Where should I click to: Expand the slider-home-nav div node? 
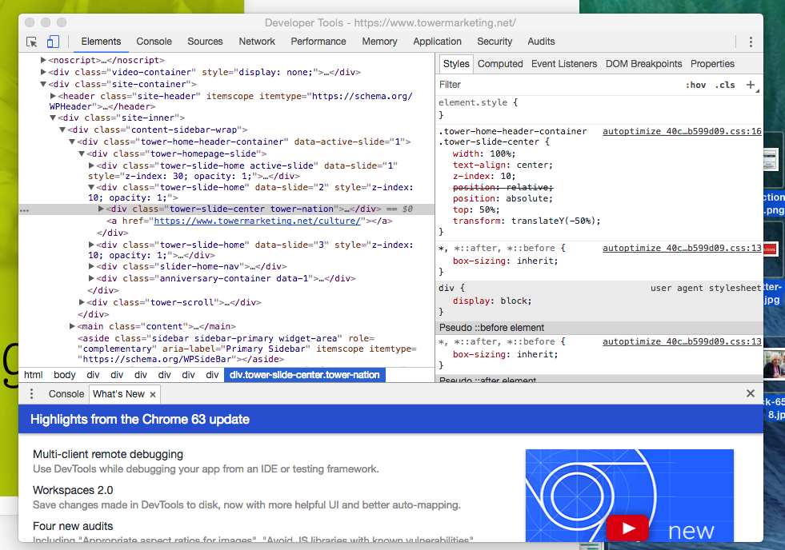pyautogui.click(x=91, y=266)
